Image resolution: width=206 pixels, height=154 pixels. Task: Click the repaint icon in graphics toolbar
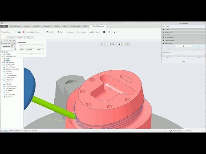point(111,44)
